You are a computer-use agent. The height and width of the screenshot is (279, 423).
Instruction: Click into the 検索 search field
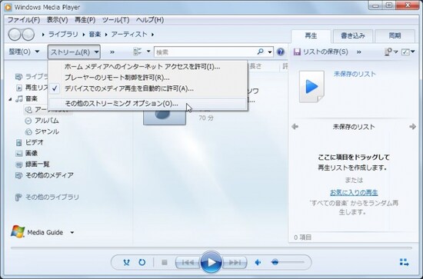[x=206, y=52]
